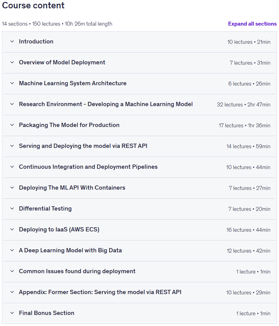Expand Deploying The ML API With Containers chevron
The height and width of the screenshot is (326, 279).
[x=12, y=188]
